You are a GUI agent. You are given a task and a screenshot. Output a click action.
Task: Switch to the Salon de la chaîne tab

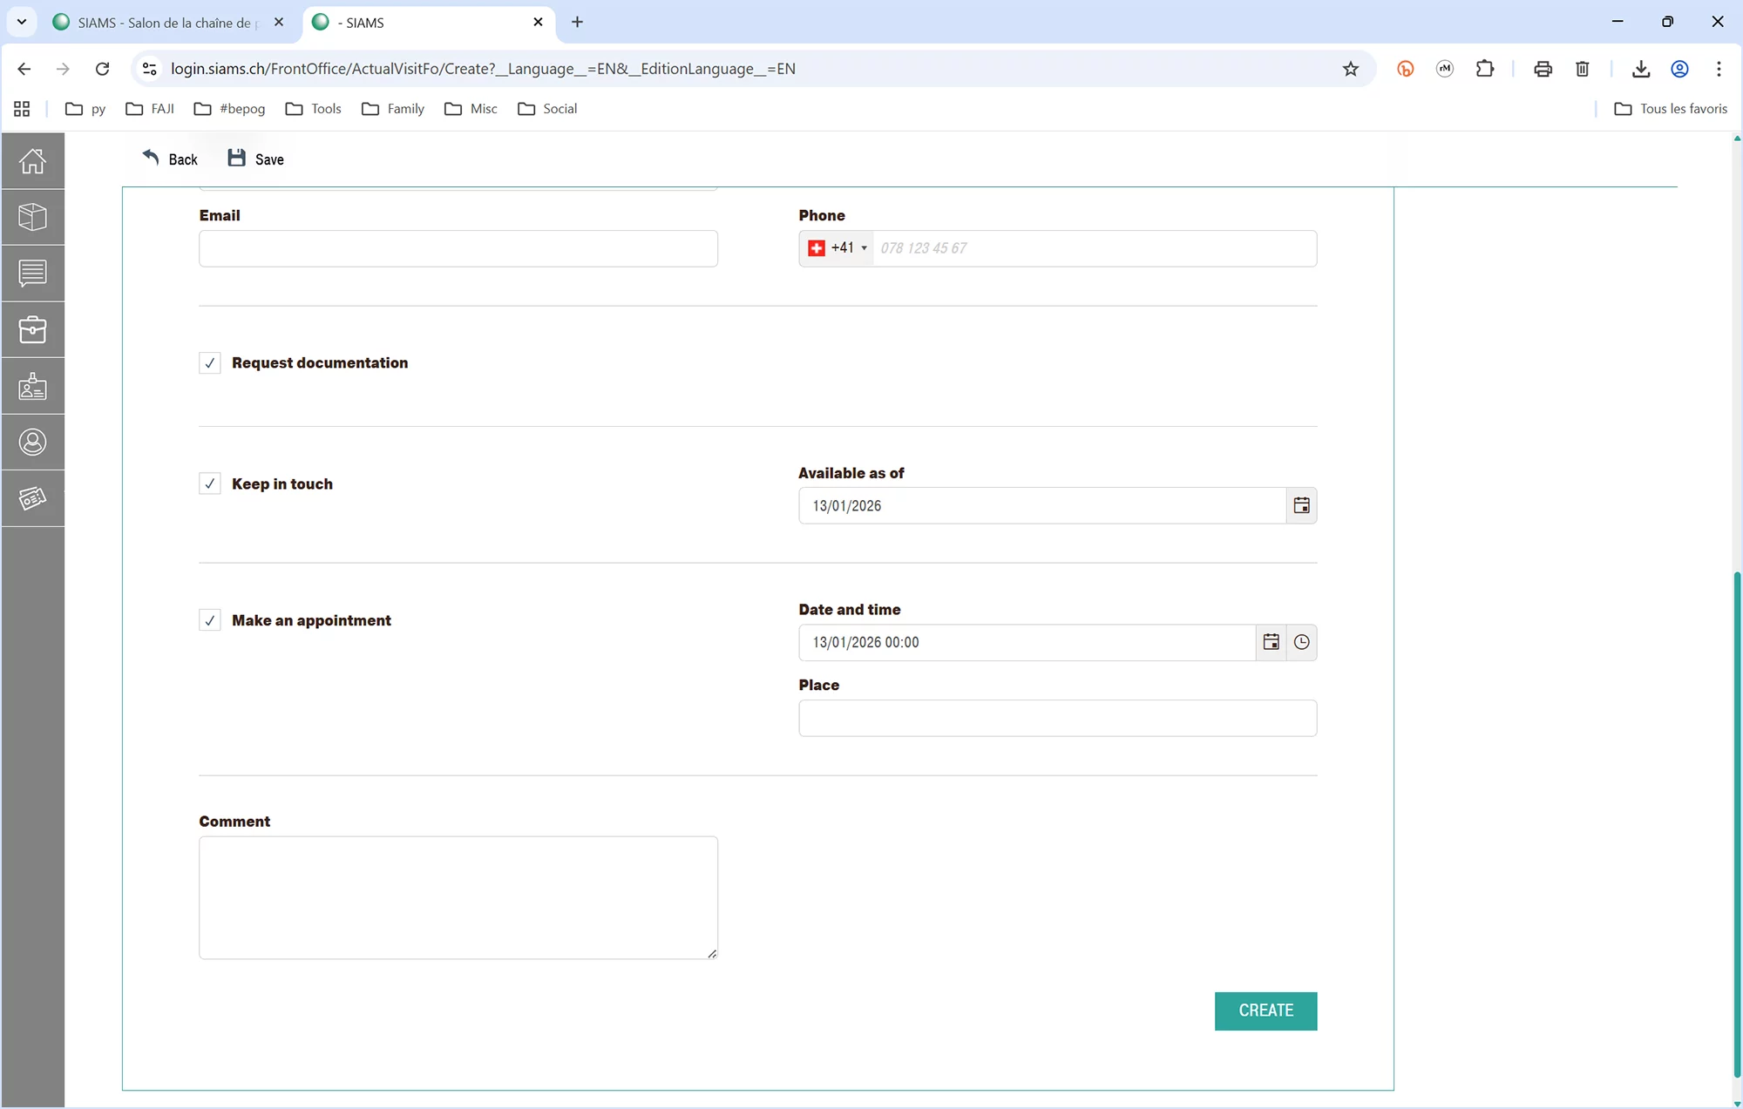coord(164,23)
